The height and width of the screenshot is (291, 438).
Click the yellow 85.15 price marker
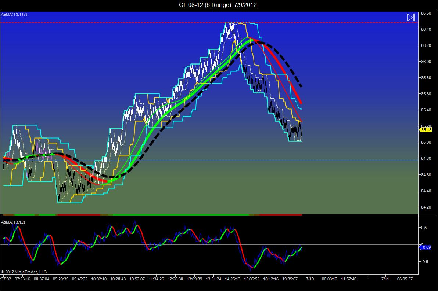tap(426, 130)
